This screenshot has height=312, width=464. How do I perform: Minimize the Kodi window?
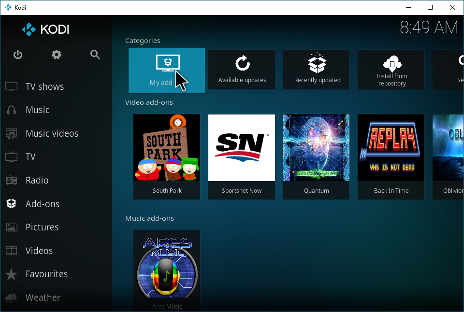coord(408,7)
